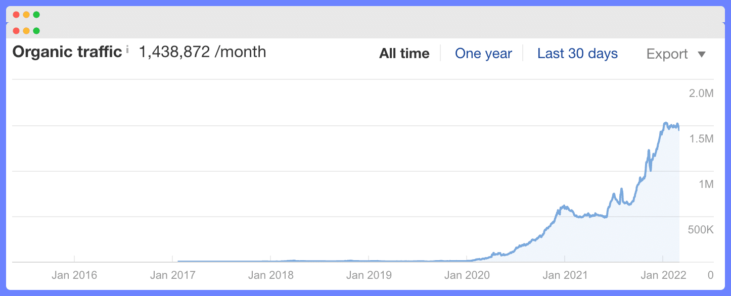Select the All time range tab
This screenshot has width=731, height=296.
point(404,54)
